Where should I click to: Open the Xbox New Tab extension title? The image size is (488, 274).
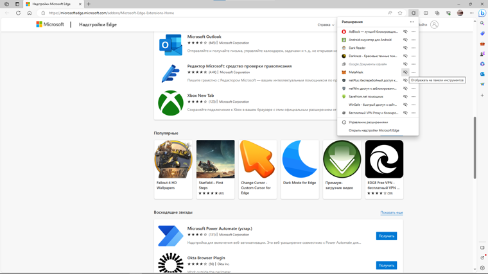click(x=200, y=96)
